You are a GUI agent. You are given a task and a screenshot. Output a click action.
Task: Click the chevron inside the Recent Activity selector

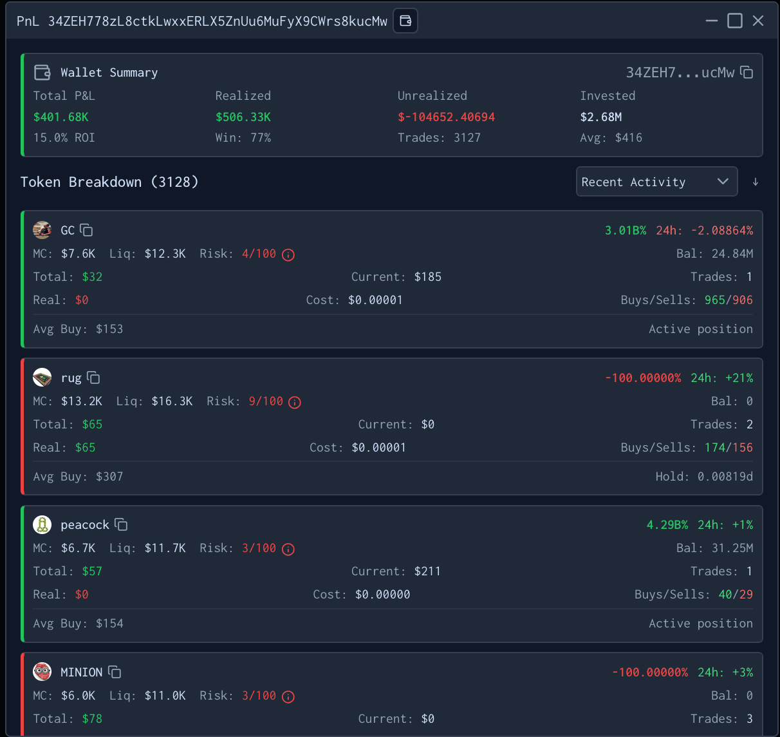point(723,182)
